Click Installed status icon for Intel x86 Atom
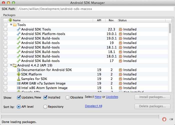The width and height of the screenshot is (175, 125). tap(121, 88)
